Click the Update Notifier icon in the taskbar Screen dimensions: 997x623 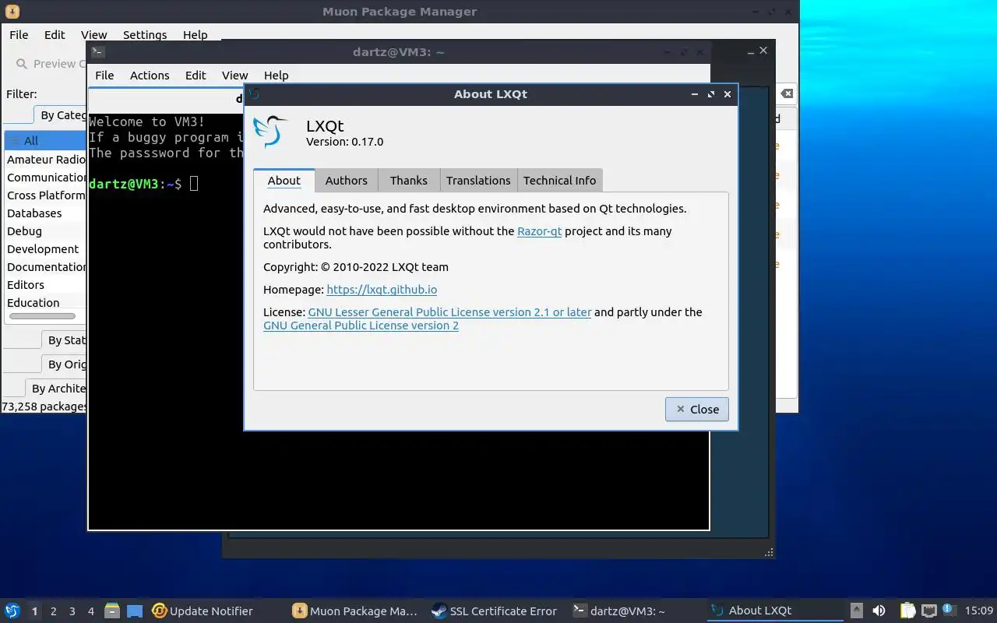point(160,611)
